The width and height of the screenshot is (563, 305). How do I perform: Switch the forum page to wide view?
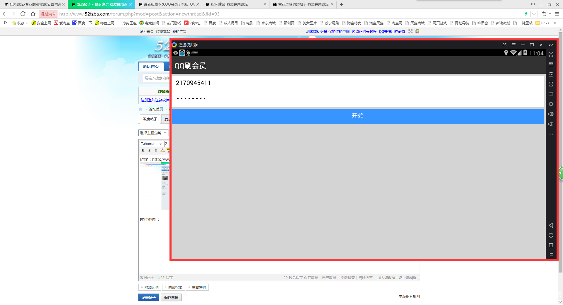pos(411,31)
